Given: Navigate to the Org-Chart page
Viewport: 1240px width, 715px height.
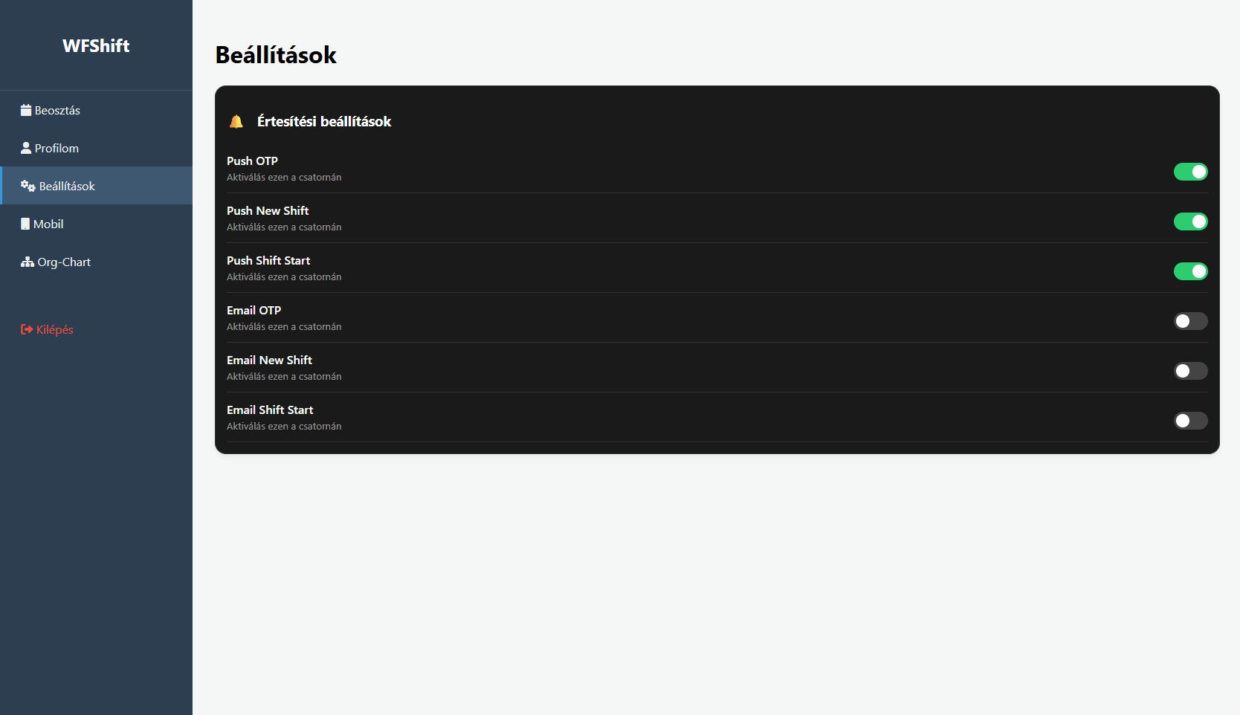Looking at the screenshot, I should pyautogui.click(x=64, y=262).
